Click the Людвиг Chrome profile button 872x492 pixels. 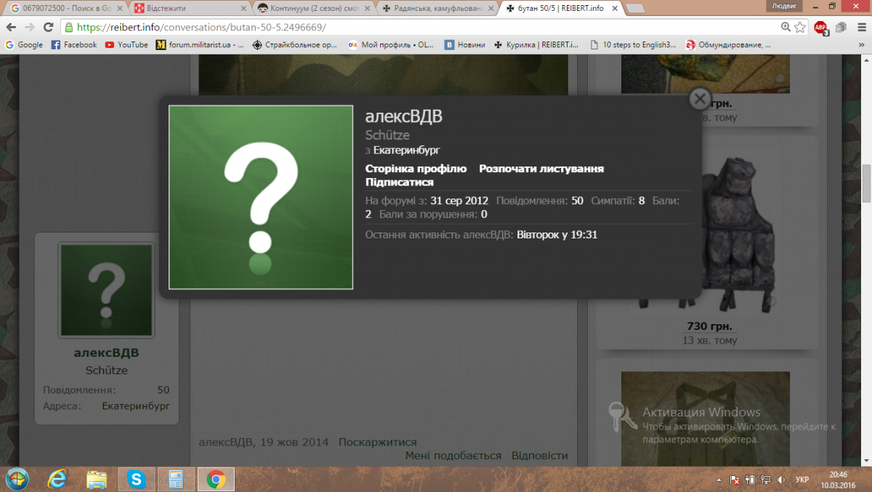click(x=784, y=5)
